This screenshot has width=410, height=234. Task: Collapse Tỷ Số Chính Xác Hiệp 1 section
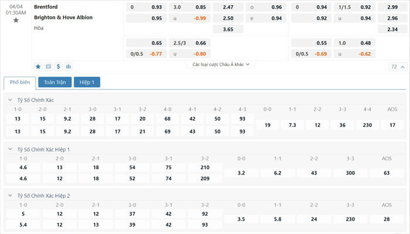[x=10, y=149]
